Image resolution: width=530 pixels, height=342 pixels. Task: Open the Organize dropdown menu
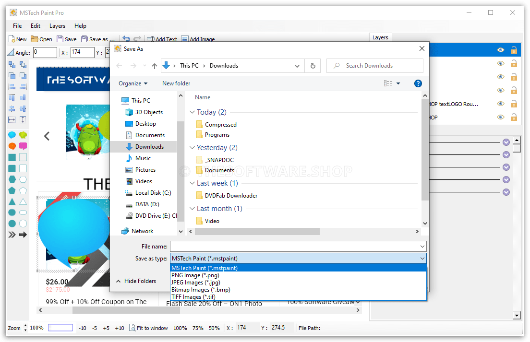133,83
